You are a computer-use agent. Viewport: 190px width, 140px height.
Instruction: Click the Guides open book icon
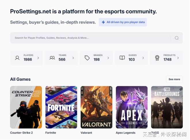click(x=122, y=58)
